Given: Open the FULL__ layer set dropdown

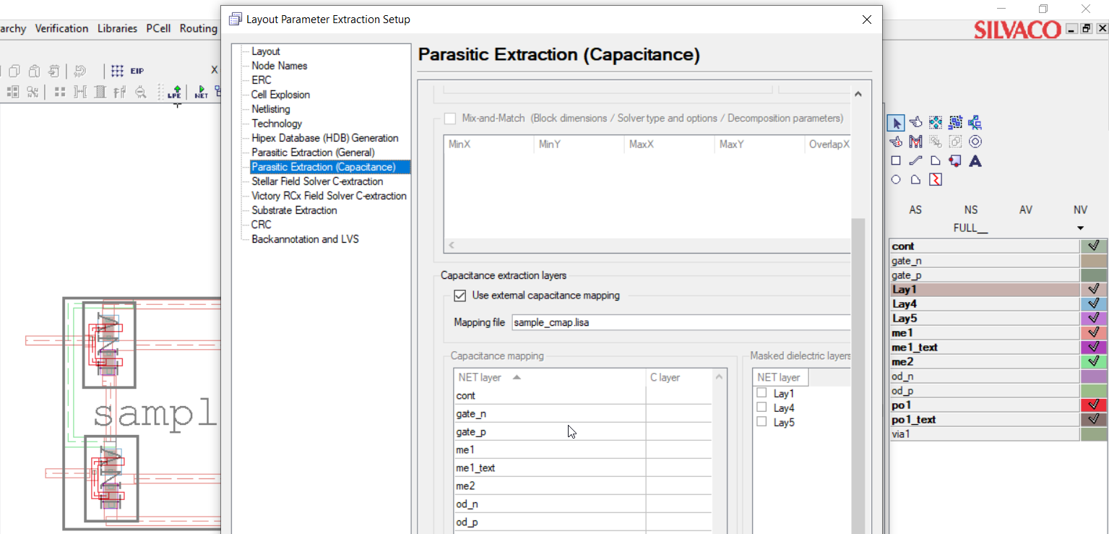Looking at the screenshot, I should [x=1080, y=228].
